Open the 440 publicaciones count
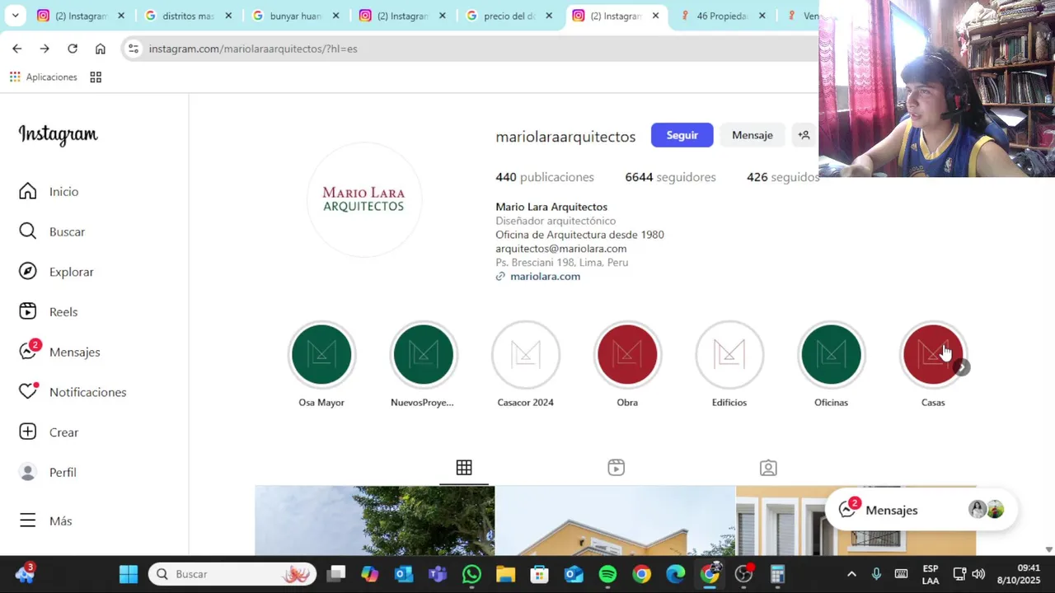 pyautogui.click(x=544, y=177)
